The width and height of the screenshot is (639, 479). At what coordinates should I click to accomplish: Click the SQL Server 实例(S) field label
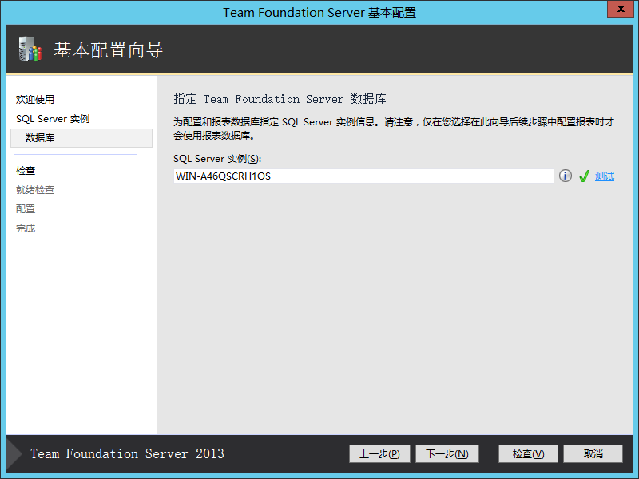[217, 159]
